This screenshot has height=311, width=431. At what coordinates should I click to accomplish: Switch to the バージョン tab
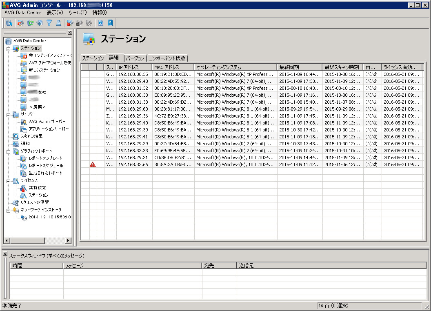135,58
